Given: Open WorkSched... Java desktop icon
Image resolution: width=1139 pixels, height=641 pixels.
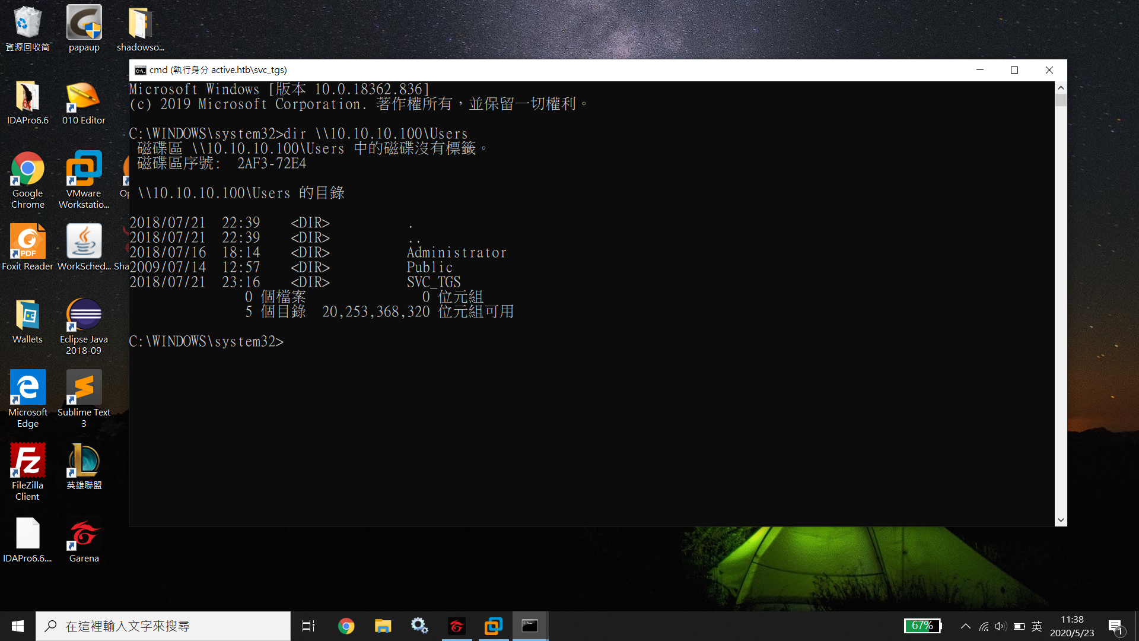Looking at the screenshot, I should pyautogui.click(x=84, y=247).
